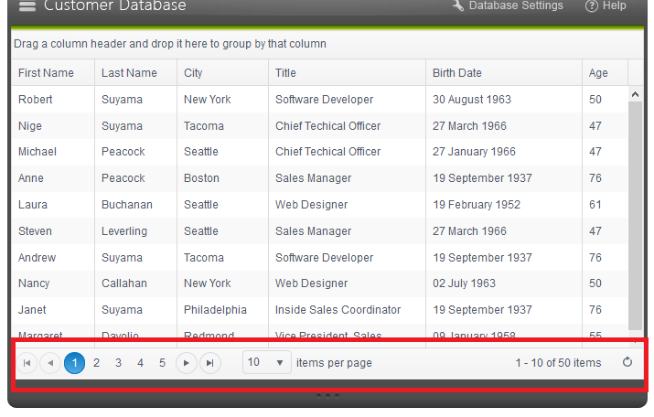Select page 2 in the pager
This screenshot has height=417, width=654.
pos(97,363)
